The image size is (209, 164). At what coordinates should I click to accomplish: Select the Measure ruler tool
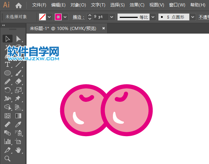[8, 124]
